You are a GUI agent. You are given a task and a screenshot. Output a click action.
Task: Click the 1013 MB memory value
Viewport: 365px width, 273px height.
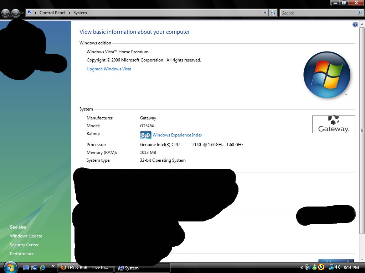click(x=148, y=152)
